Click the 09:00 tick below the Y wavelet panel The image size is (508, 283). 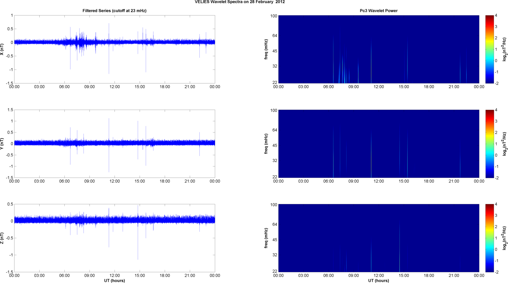pyautogui.click(x=354, y=181)
